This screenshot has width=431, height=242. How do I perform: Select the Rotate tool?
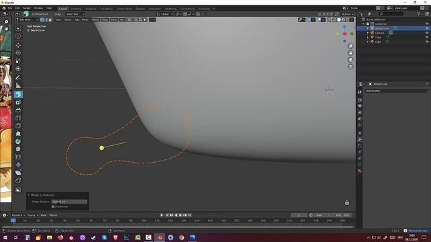pos(18,52)
